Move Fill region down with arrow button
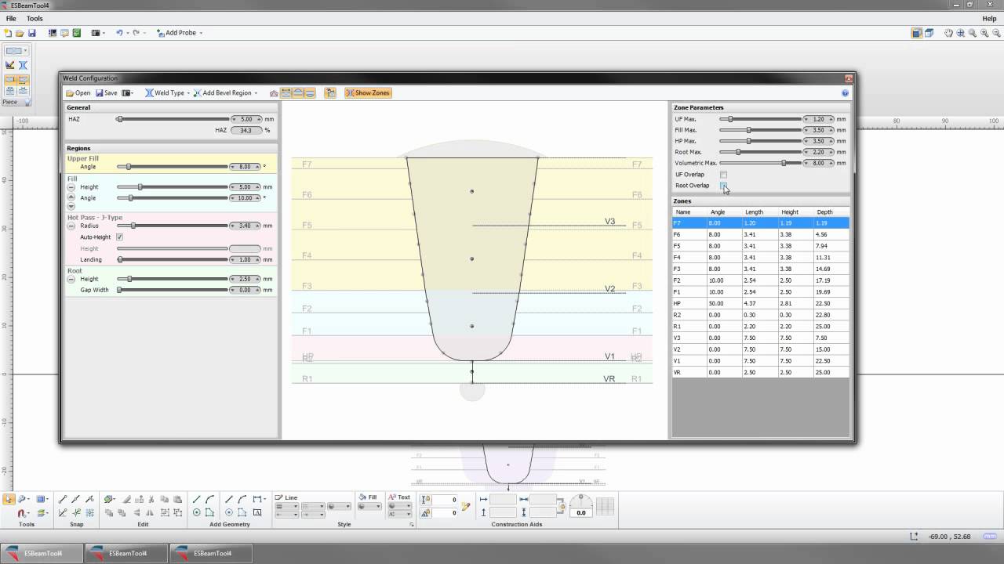Viewport: 1004px width, 564px height. pos(71,207)
